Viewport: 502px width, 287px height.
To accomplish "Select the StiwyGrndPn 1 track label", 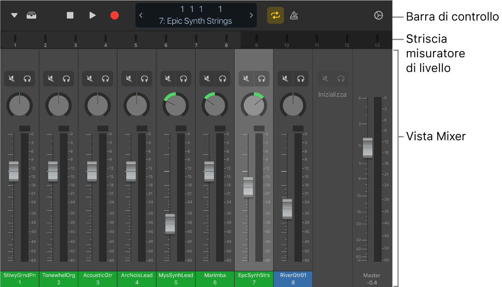I will pyautogui.click(x=19, y=279).
